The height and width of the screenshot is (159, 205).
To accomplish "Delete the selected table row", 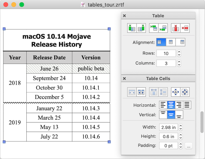I will click(x=185, y=28).
